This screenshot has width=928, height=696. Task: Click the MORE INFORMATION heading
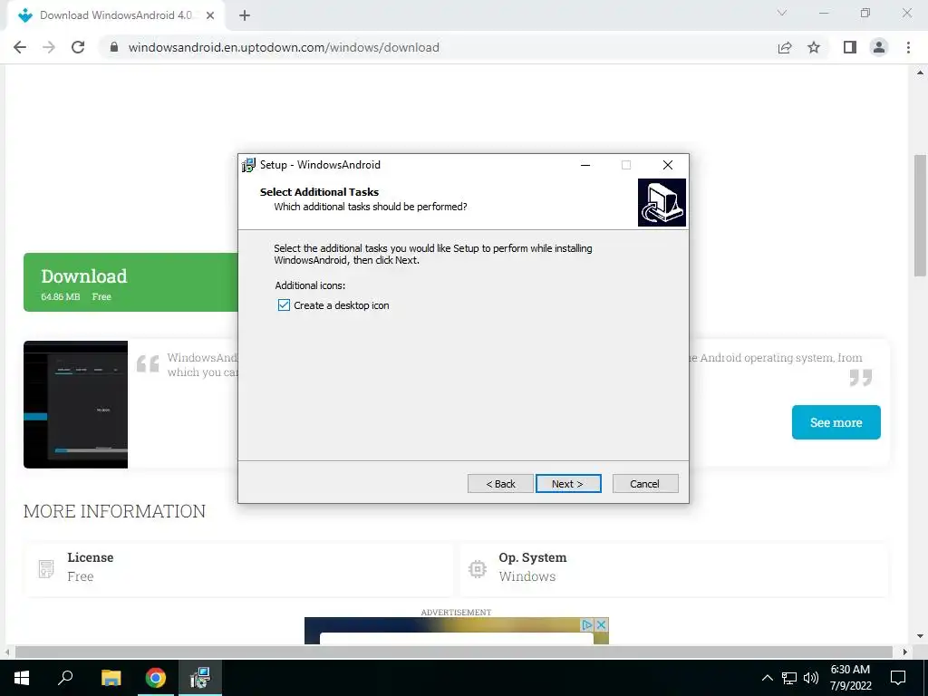[x=114, y=511]
